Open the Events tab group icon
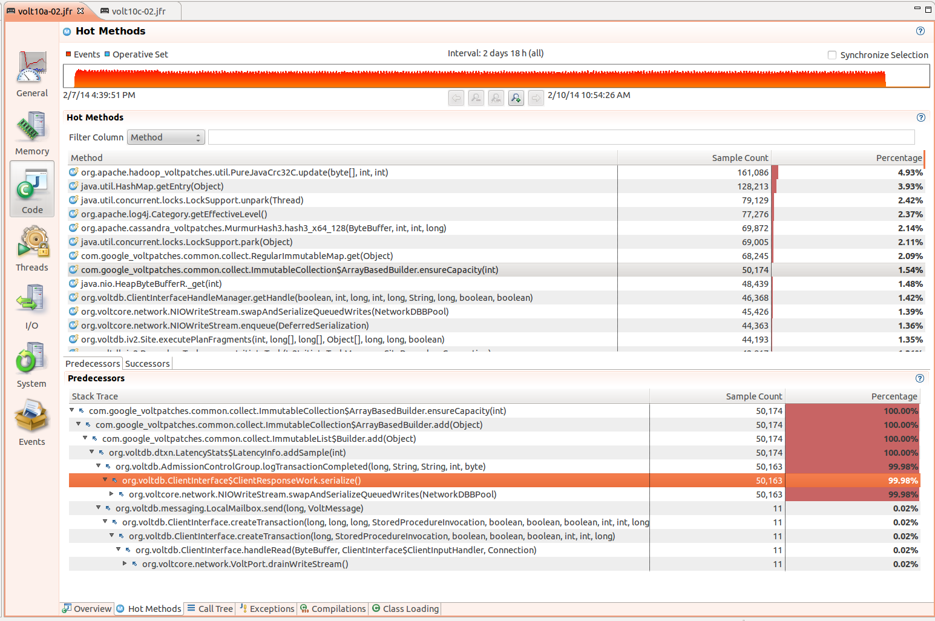 click(x=32, y=416)
